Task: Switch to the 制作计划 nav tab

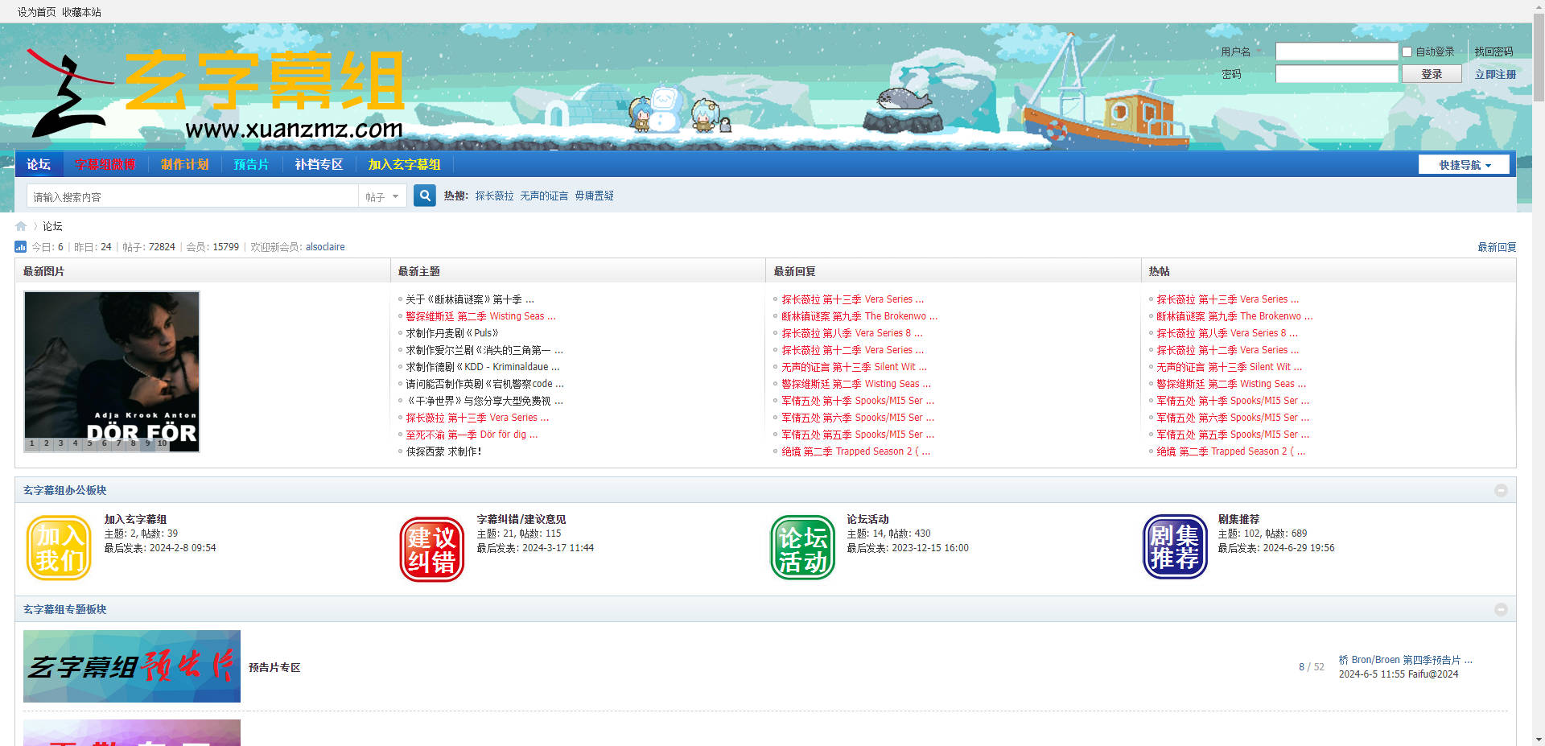Action: point(184,165)
